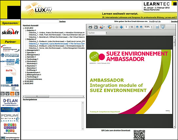Screen dimensions: 178x140
Task: Click the D-ELAN partner logo
Action: pos(10,102)
